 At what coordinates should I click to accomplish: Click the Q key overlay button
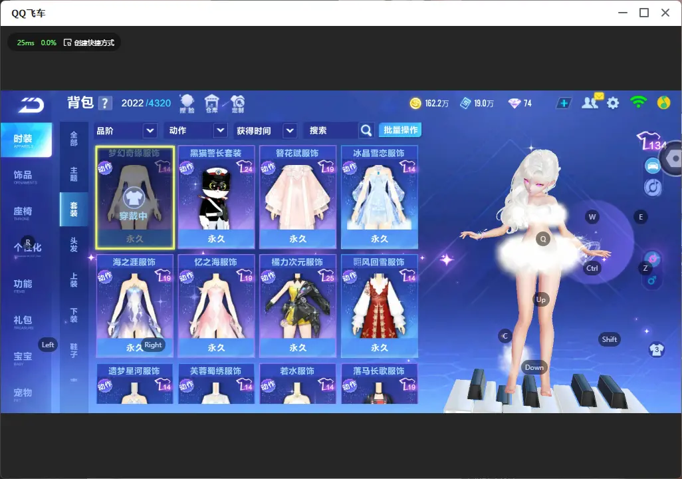pyautogui.click(x=543, y=239)
